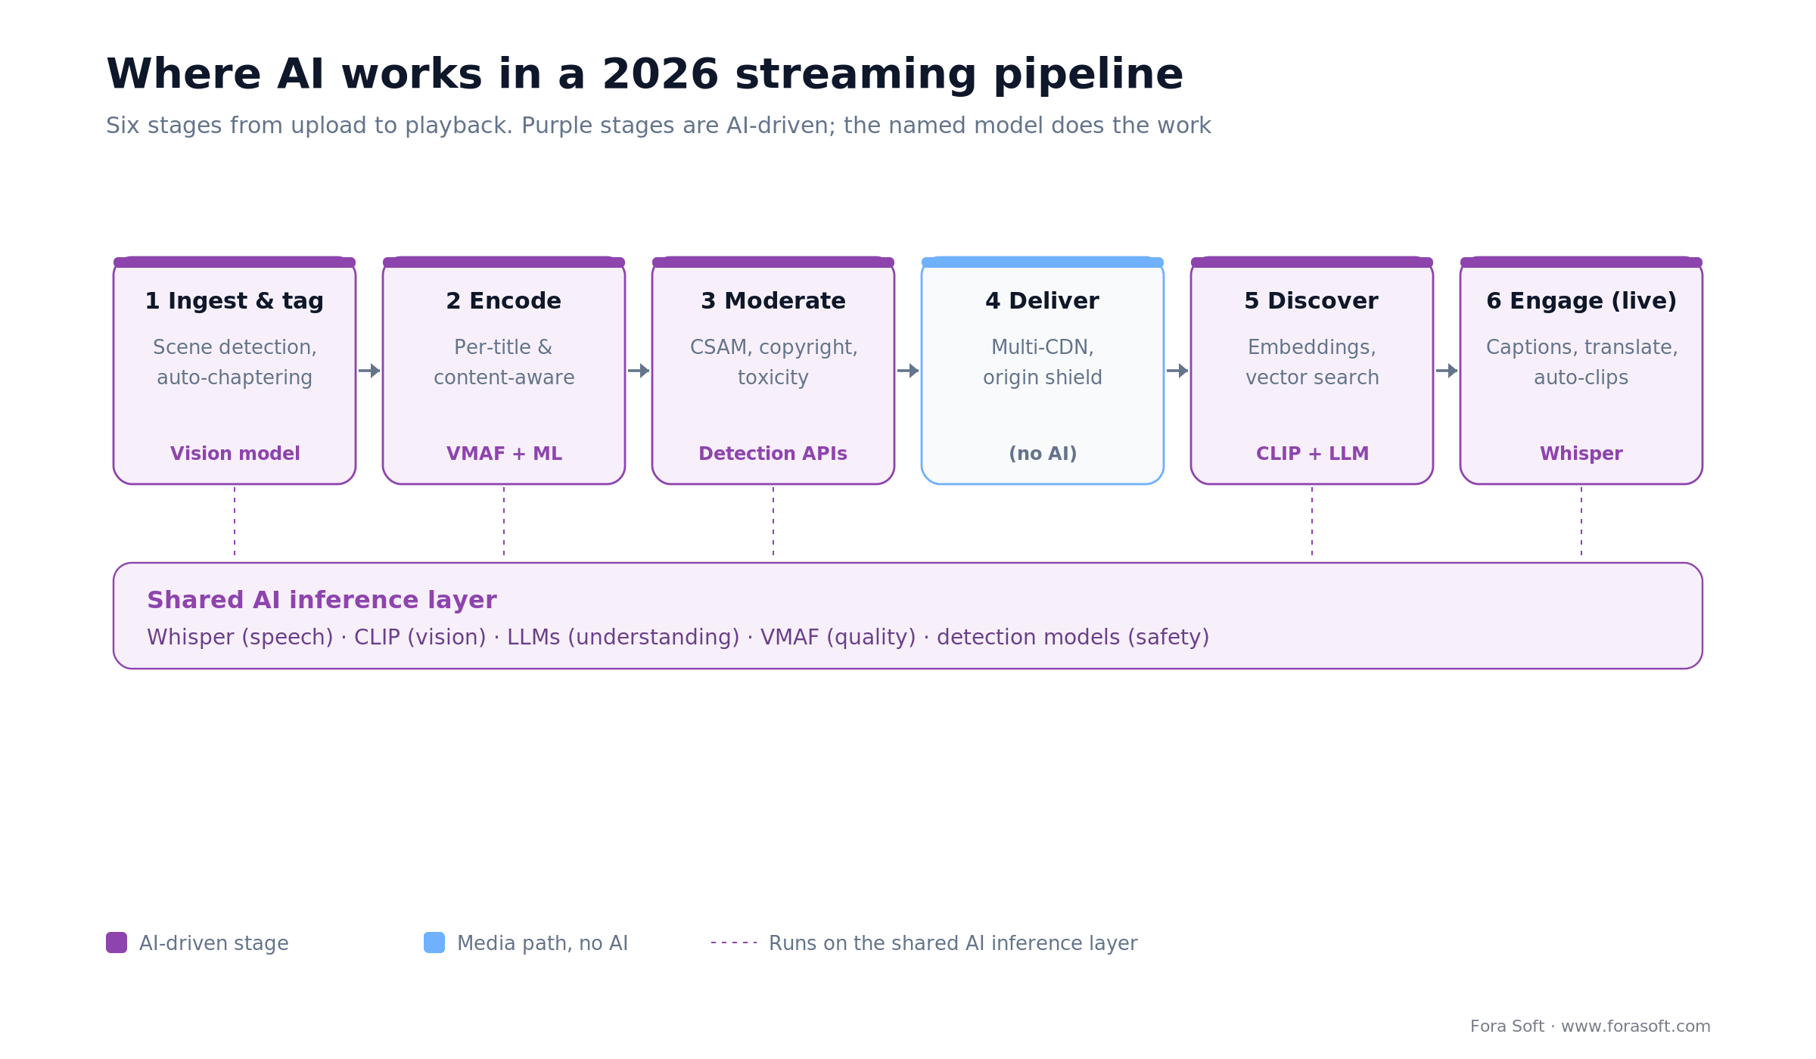Click the arrow between Encode and Moderate
Image resolution: width=1816 pixels, height=1059 pixels.
pyautogui.click(x=639, y=371)
